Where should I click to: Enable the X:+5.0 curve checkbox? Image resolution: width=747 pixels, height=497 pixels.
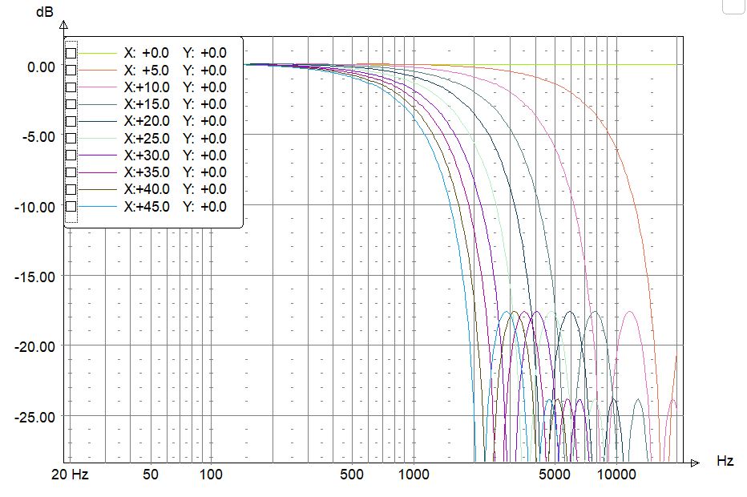click(71, 71)
